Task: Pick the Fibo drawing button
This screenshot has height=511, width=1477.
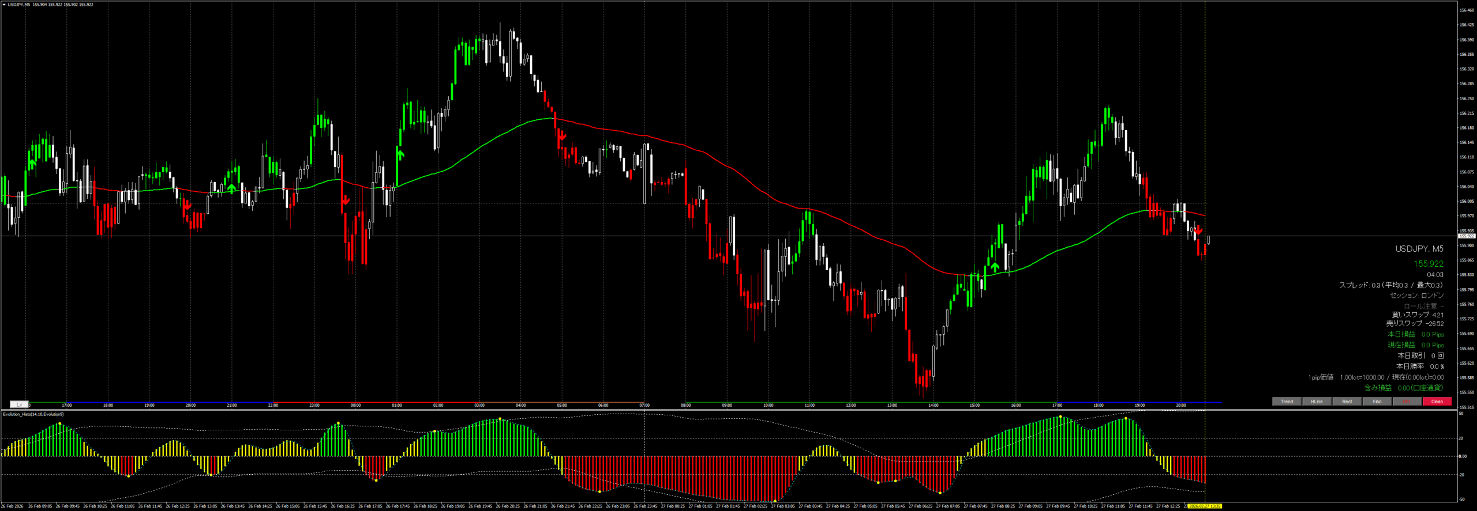Action: 1377,402
